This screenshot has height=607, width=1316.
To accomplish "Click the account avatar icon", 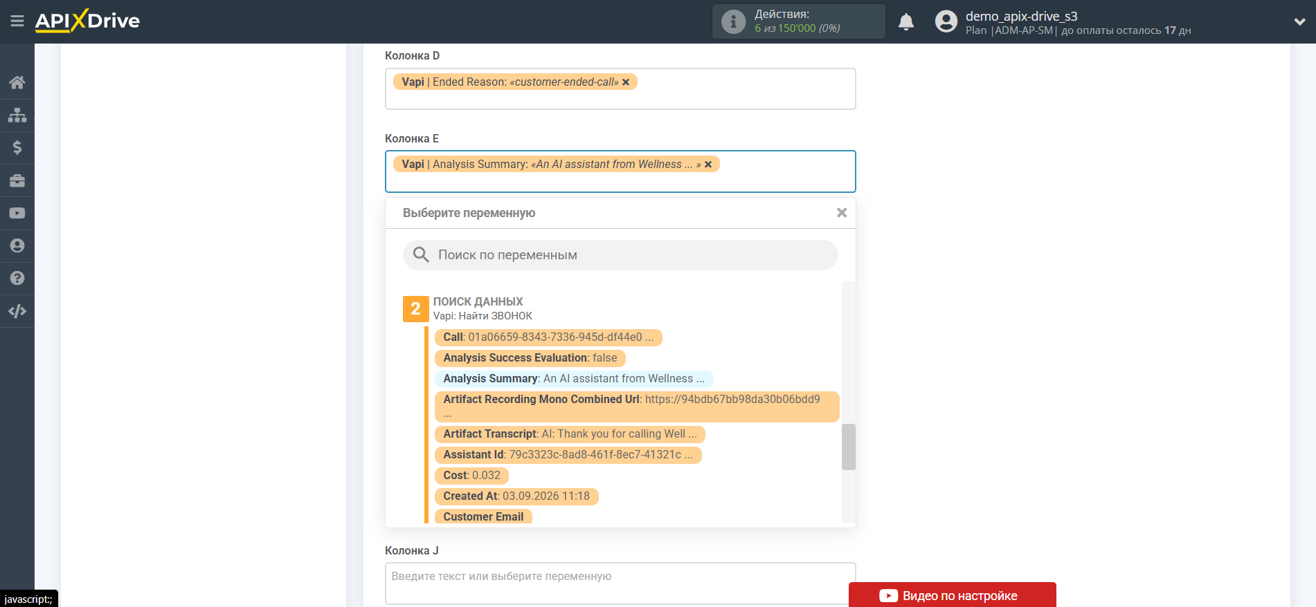I will [946, 21].
